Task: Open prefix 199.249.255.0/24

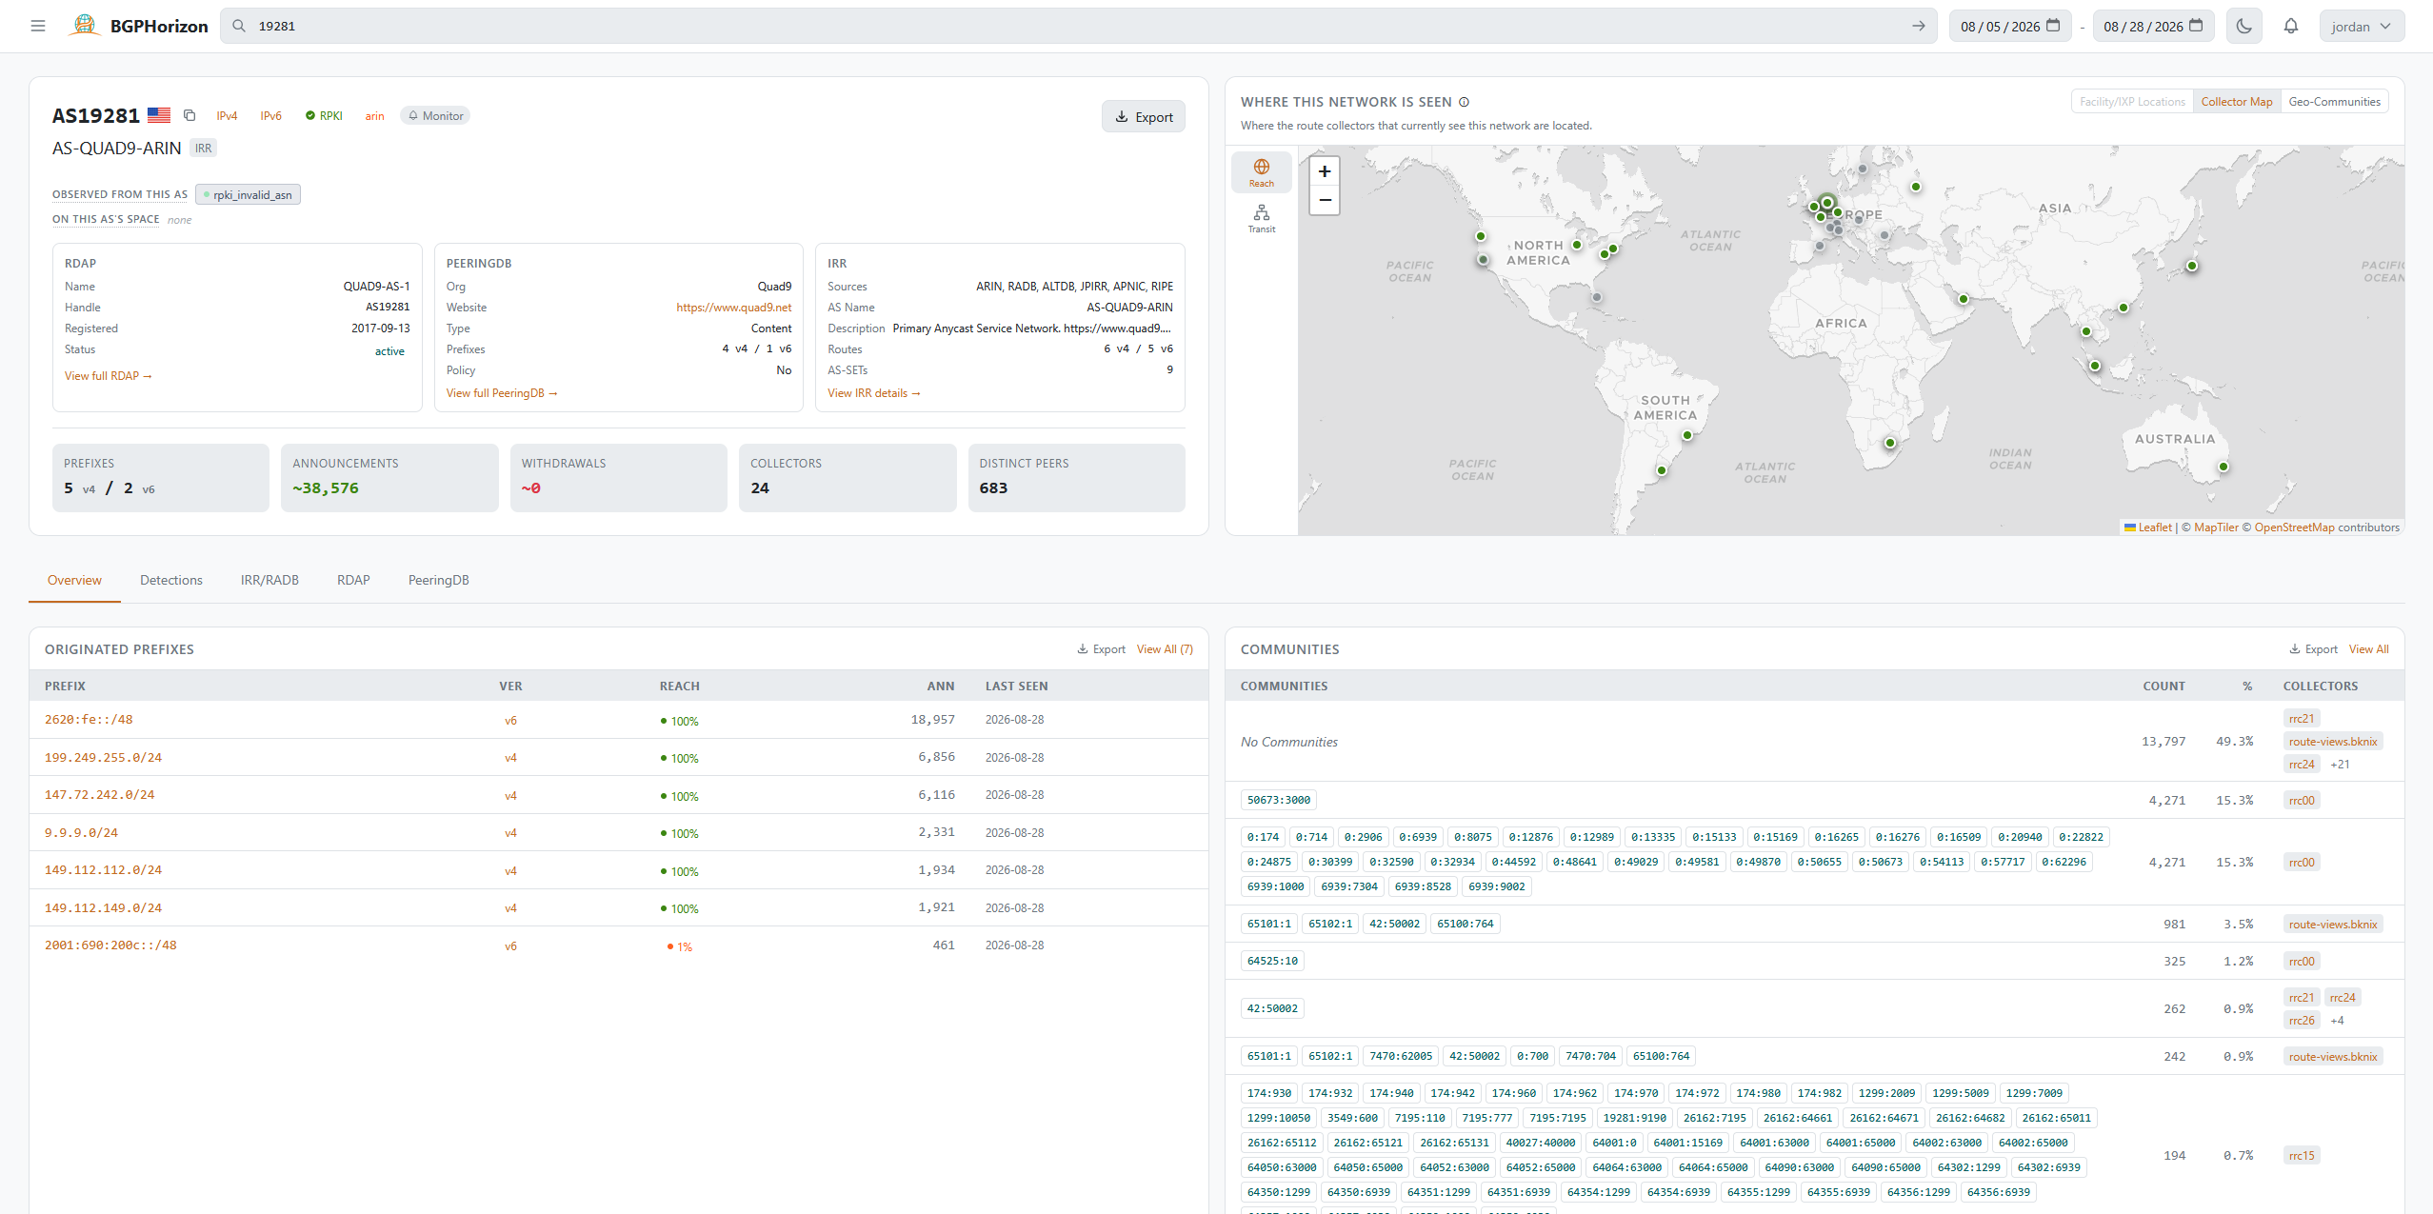Action: 103,758
